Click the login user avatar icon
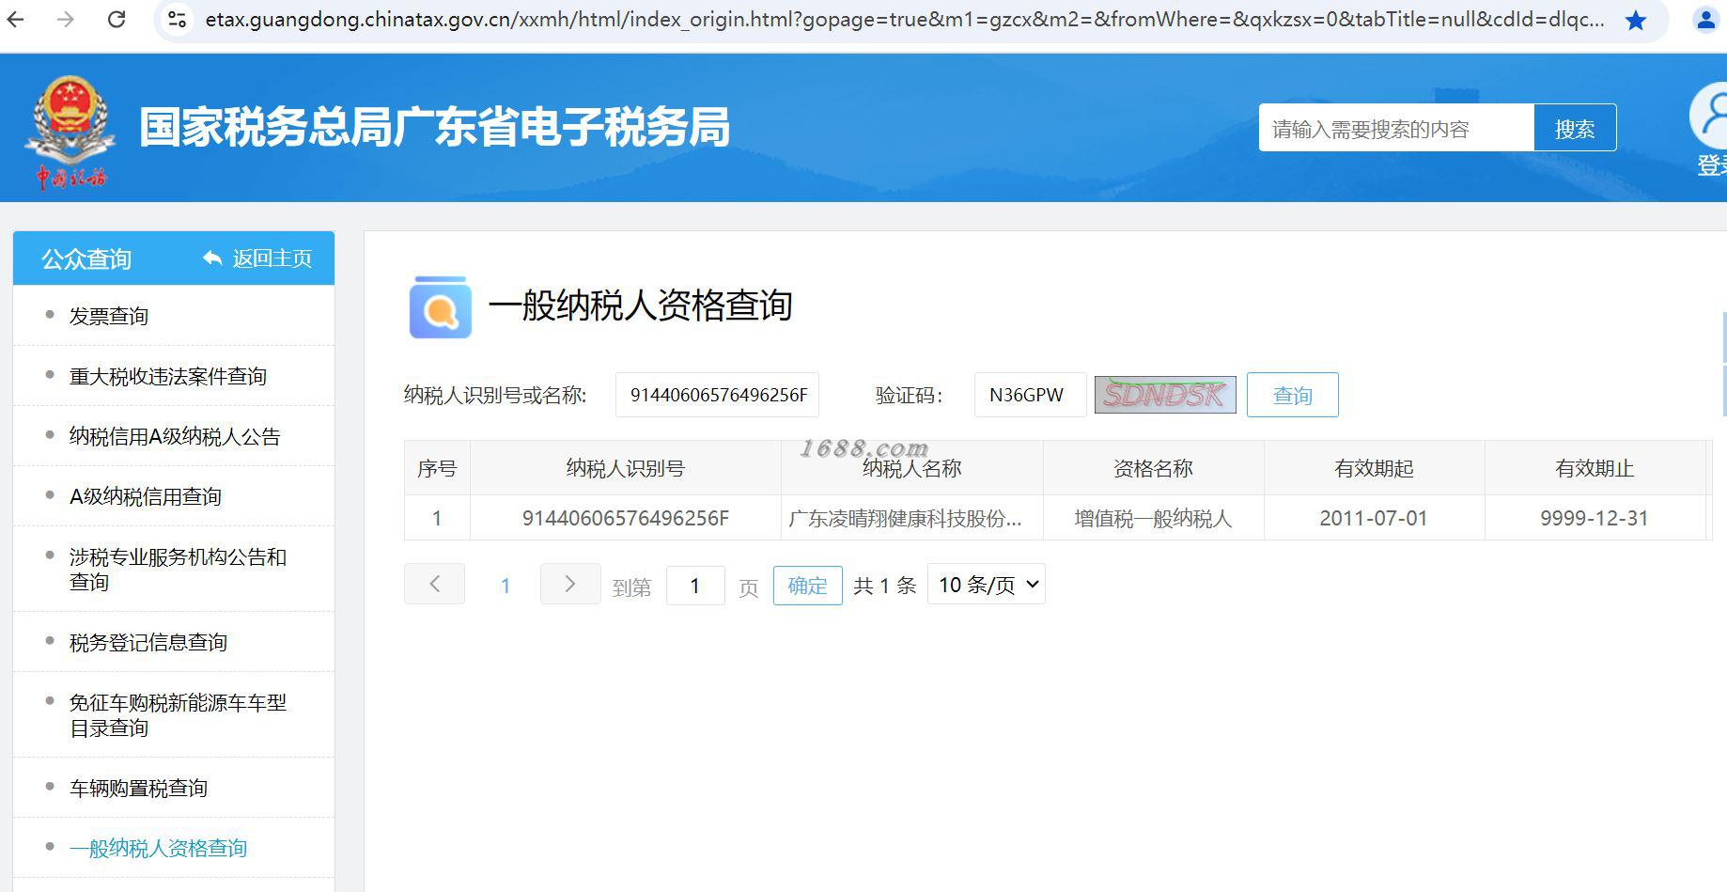The width and height of the screenshot is (1727, 892). pyautogui.click(x=1710, y=117)
